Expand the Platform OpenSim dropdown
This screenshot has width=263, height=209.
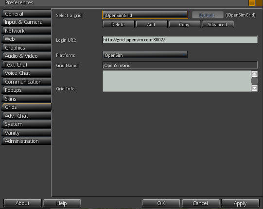click(x=145, y=55)
